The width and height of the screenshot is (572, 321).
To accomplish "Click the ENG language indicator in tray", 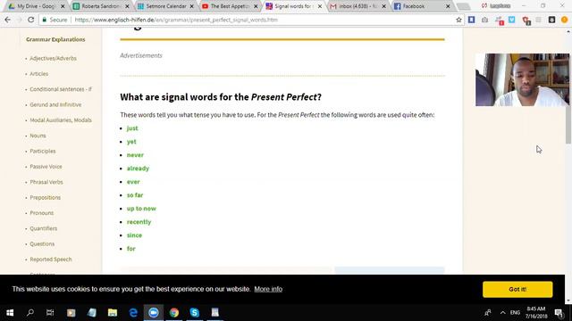I will point(515,313).
